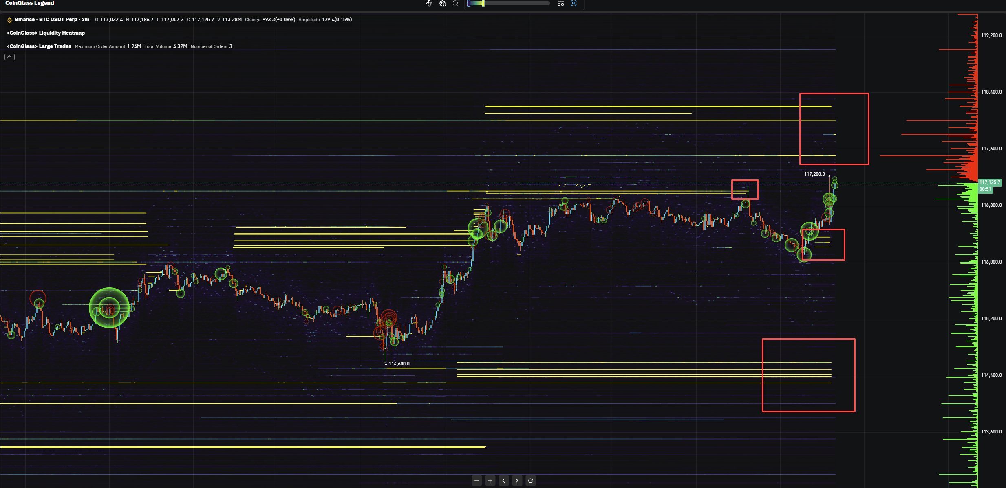Click the 117,200.0 high price marker
Screen dimensions: 1006x488
814,174
